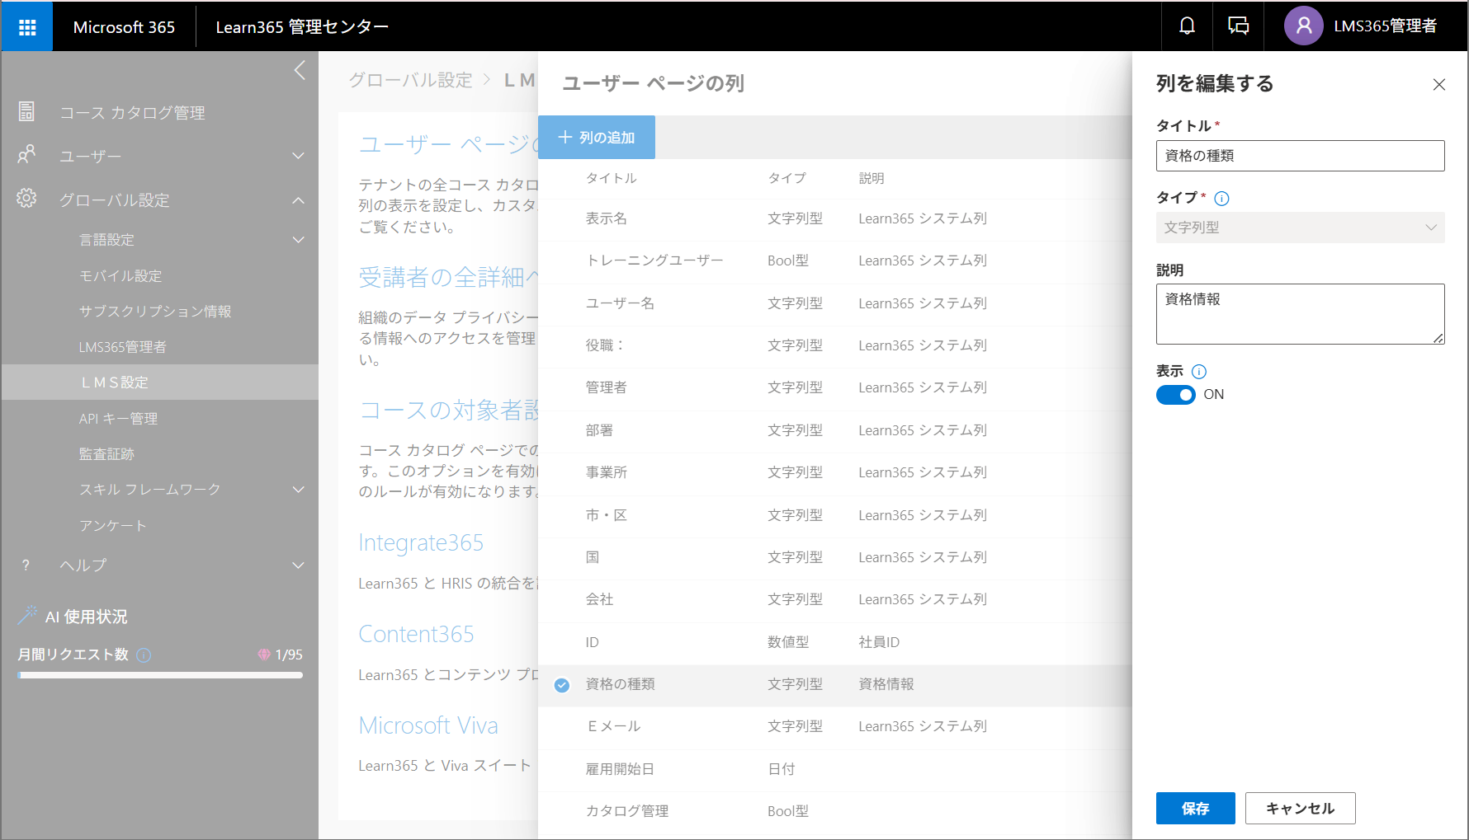Image resolution: width=1469 pixels, height=840 pixels.
Task: Select the 部署 row
Action: click(834, 431)
